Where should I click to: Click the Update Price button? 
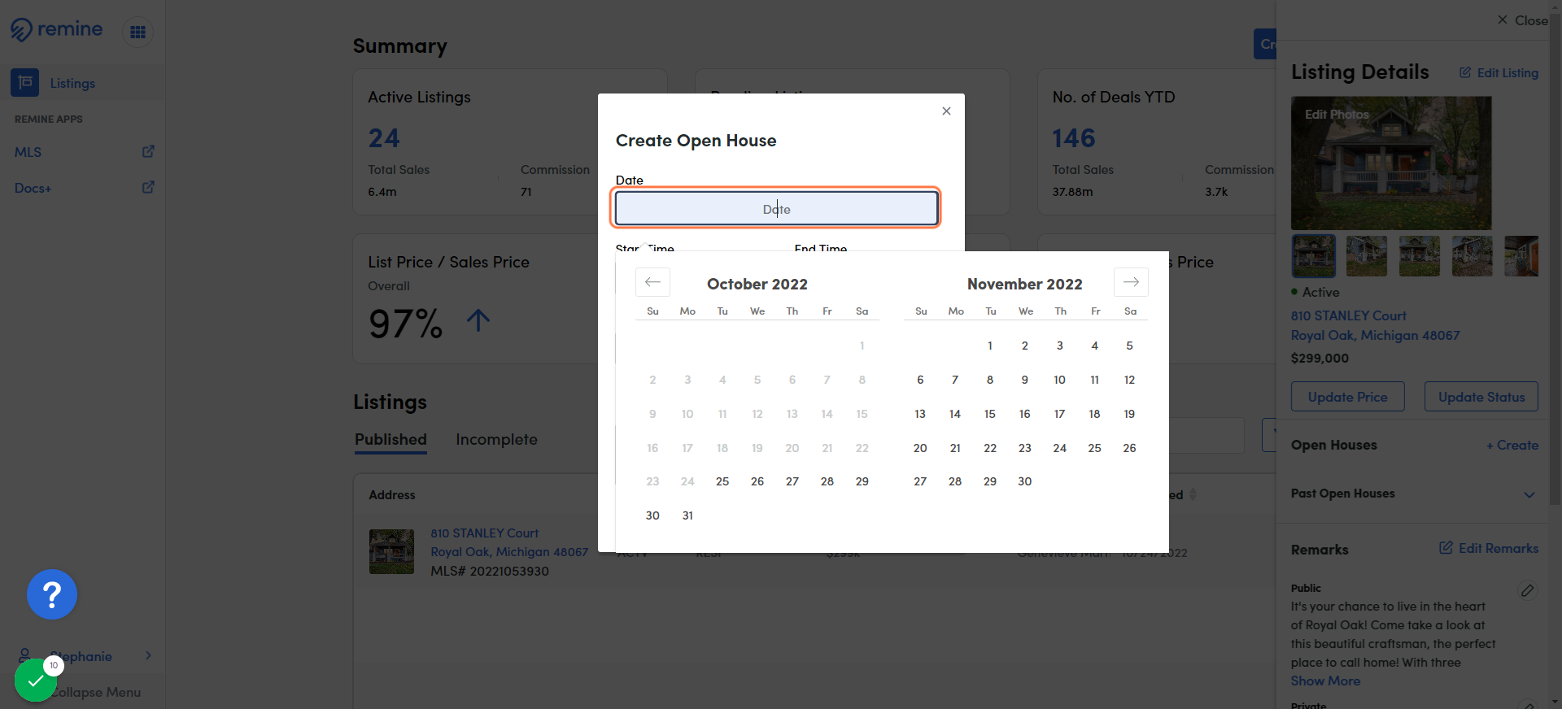tap(1347, 397)
